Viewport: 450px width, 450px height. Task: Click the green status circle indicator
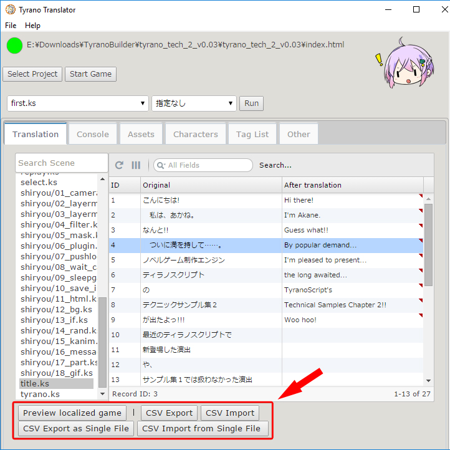[x=14, y=45]
